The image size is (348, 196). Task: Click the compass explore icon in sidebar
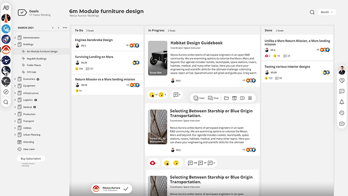pyautogui.click(x=6, y=92)
